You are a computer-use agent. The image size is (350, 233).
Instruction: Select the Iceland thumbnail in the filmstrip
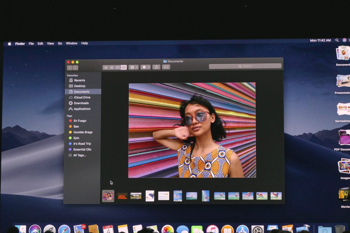click(136, 196)
